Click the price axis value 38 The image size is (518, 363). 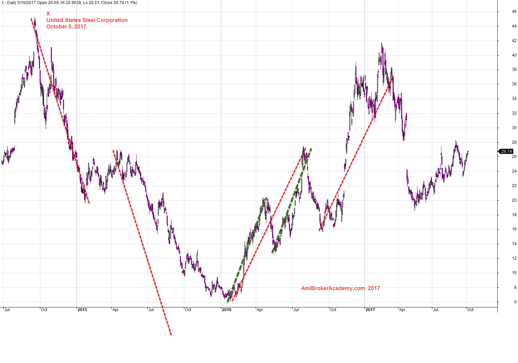tap(514, 69)
